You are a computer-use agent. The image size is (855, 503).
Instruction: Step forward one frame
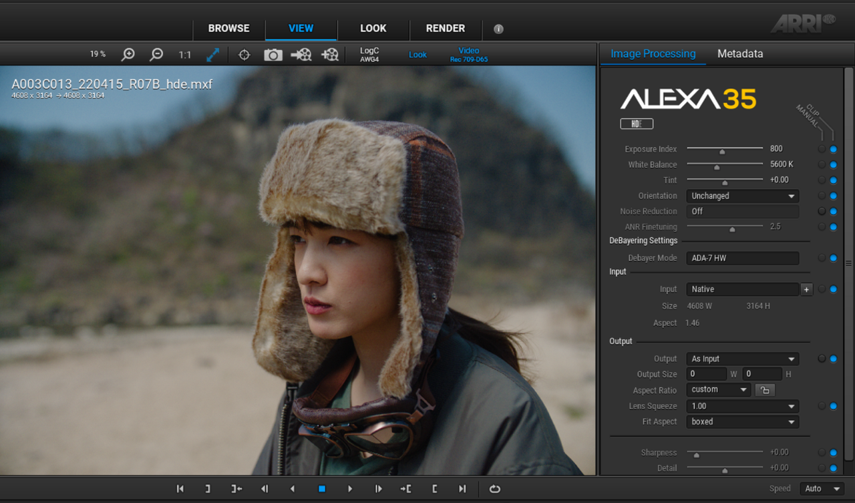378,489
